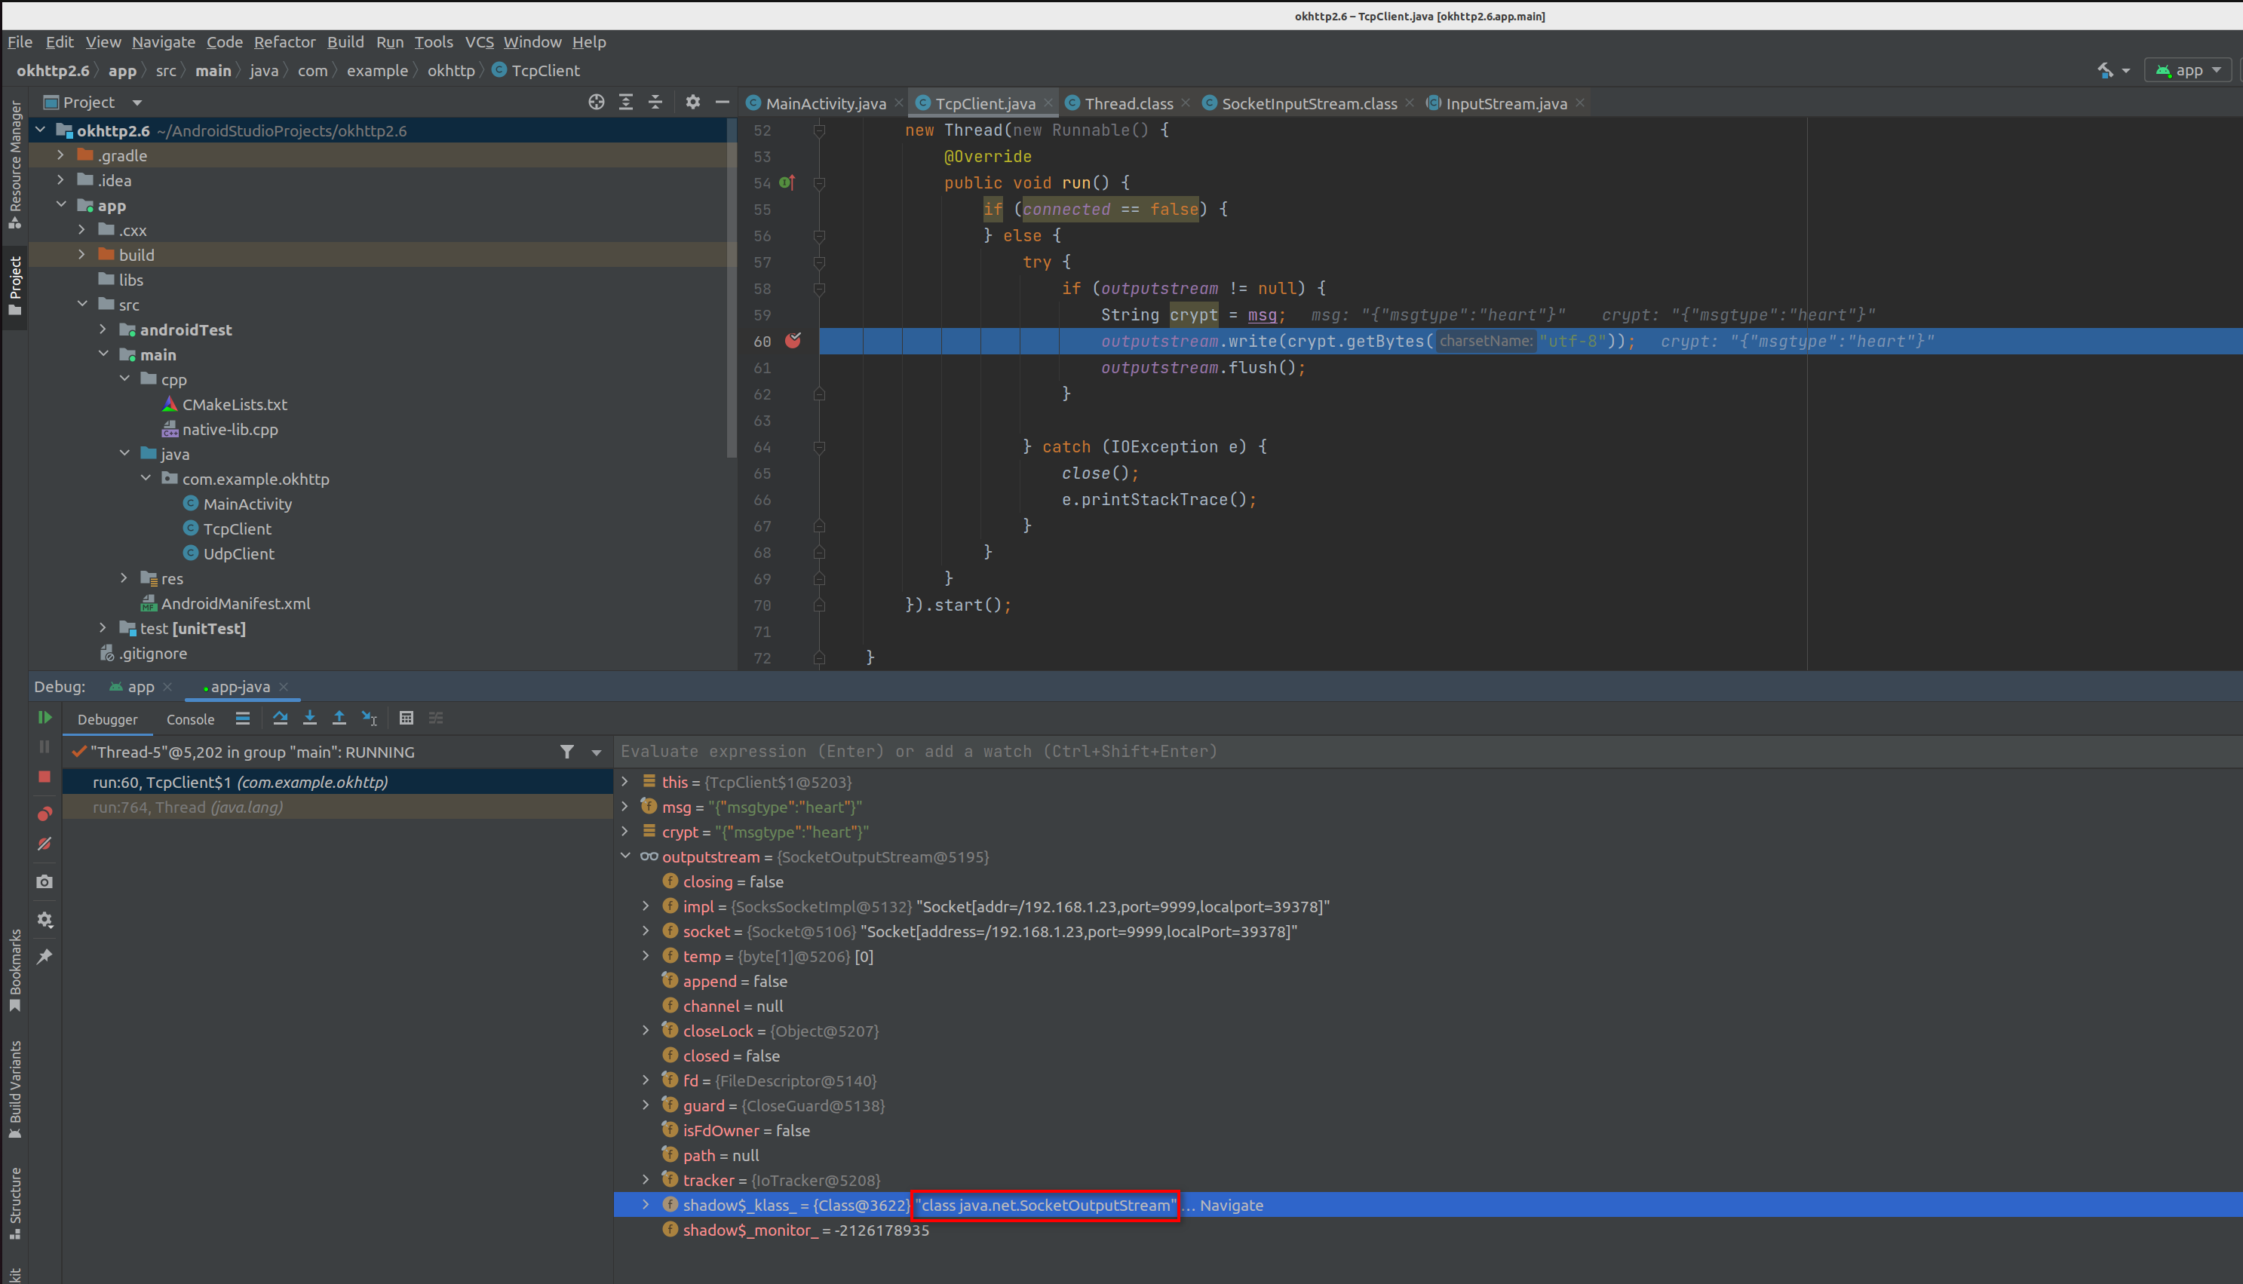The image size is (2243, 1284).
Task: Switch to the MainActivity.java tab
Action: (824, 103)
